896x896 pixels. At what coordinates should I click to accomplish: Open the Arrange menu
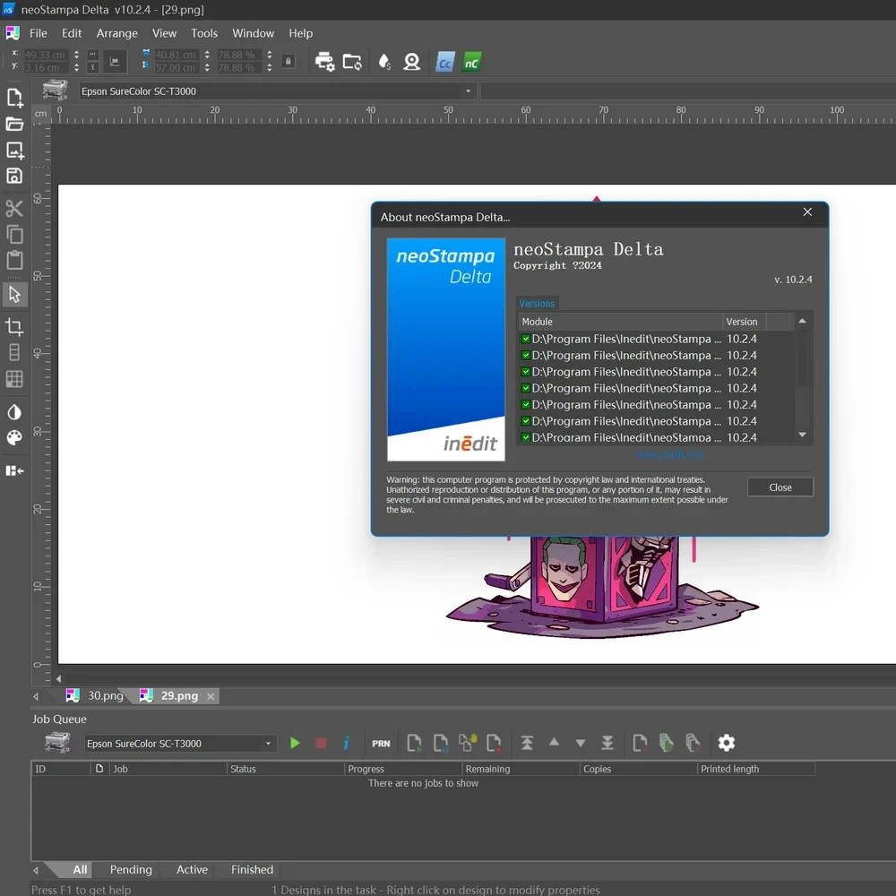pyautogui.click(x=117, y=33)
